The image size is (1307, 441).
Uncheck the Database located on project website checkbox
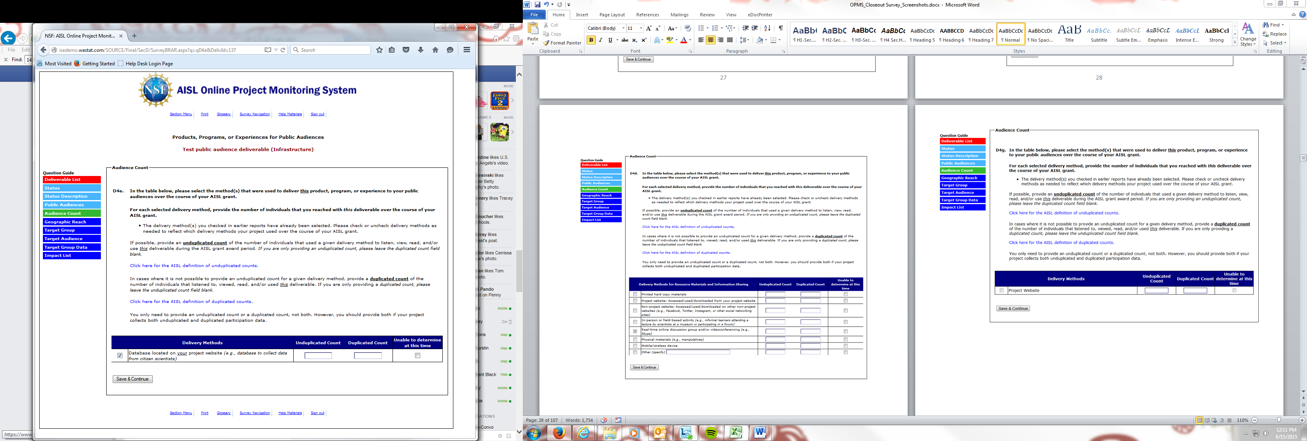point(120,356)
